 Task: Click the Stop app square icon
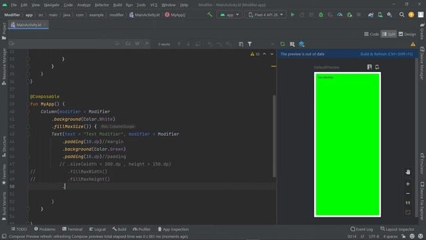[x=359, y=15]
